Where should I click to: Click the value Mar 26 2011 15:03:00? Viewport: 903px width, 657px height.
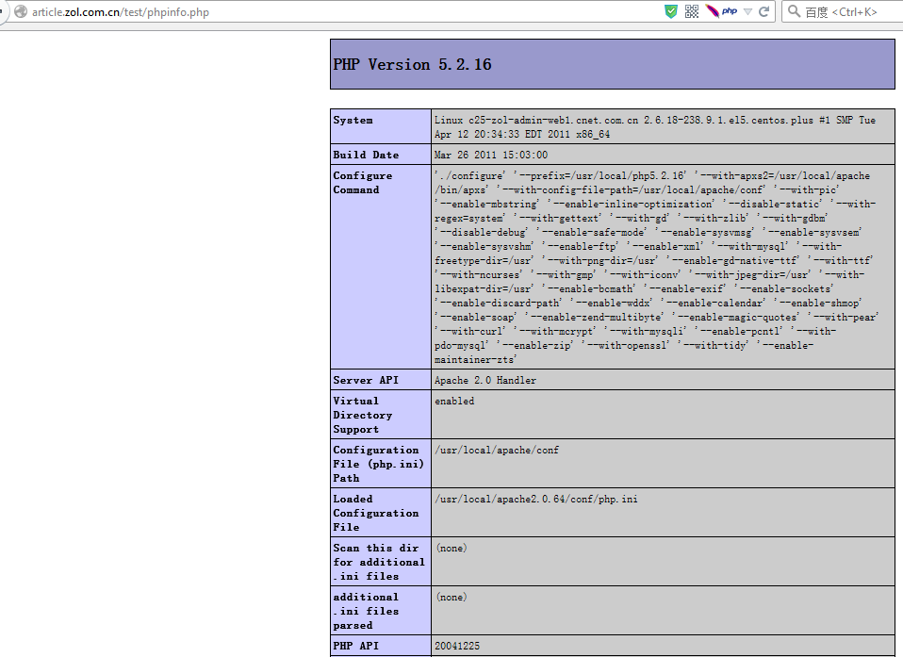pos(491,155)
